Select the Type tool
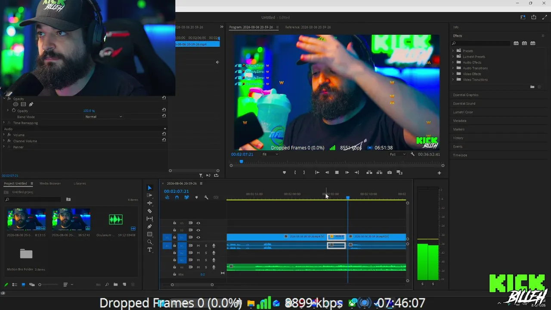Image resolution: width=551 pixels, height=310 pixels. 149,250
